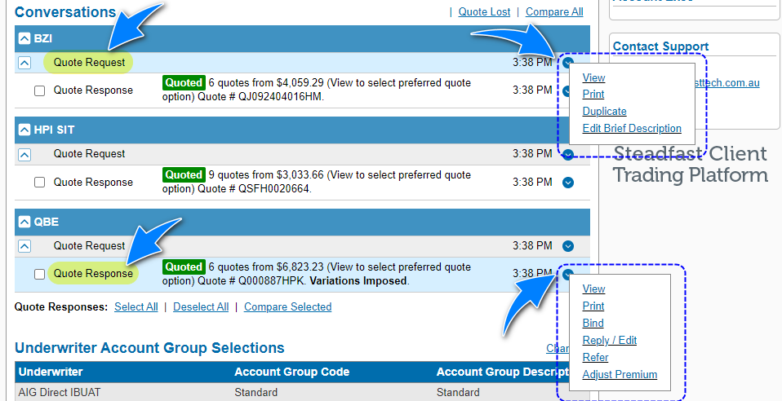Open actions dropdown for HPI SIT Quote Response
This screenshot has width=782, height=401.
568,183
